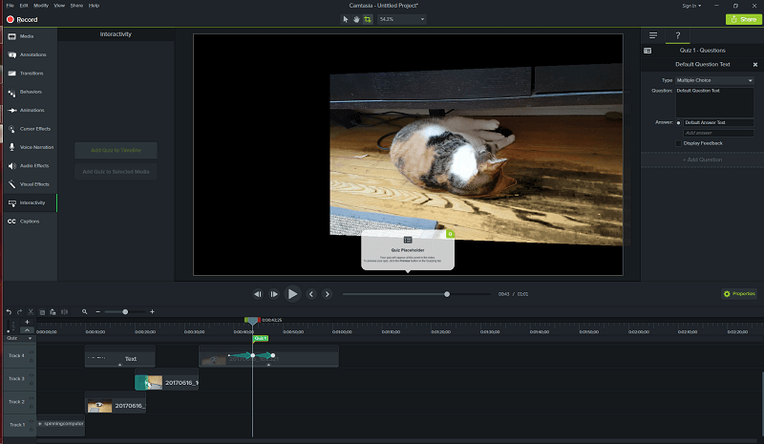Viewport: 764px width, 444px height.
Task: Activate the Crop tool in canvas toolbar
Action: [x=368, y=19]
